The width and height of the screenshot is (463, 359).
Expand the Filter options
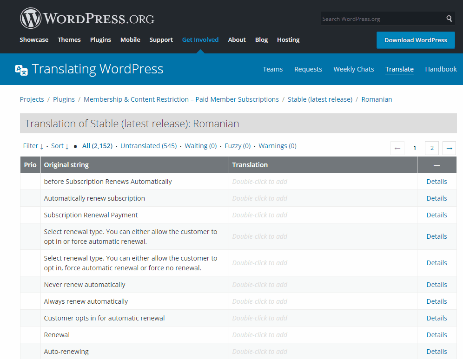pos(33,146)
